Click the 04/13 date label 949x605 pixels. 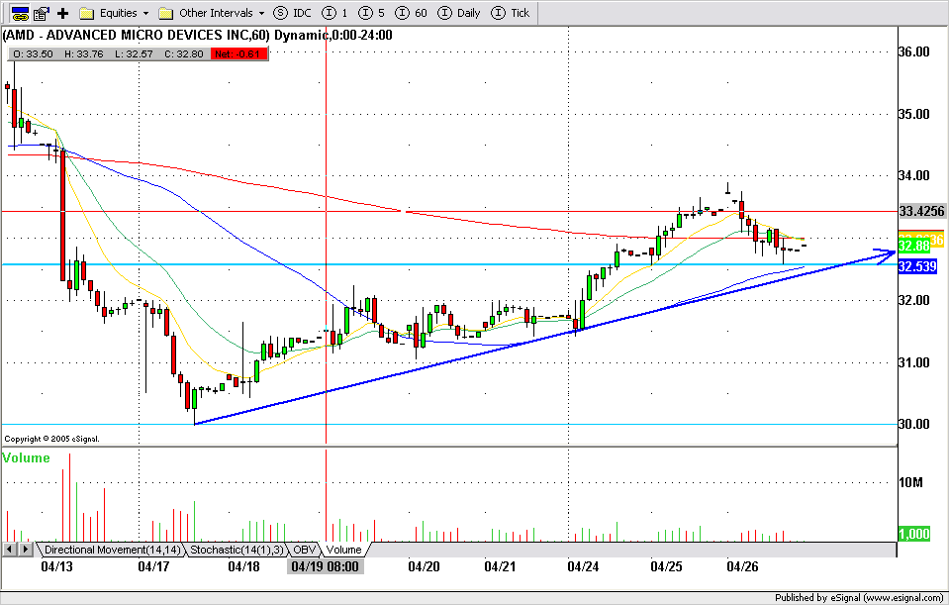[56, 566]
